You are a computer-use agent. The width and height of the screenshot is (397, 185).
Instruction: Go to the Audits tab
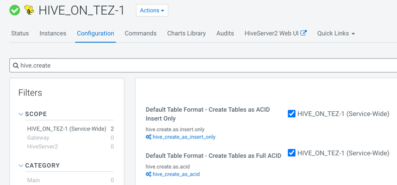[225, 33]
